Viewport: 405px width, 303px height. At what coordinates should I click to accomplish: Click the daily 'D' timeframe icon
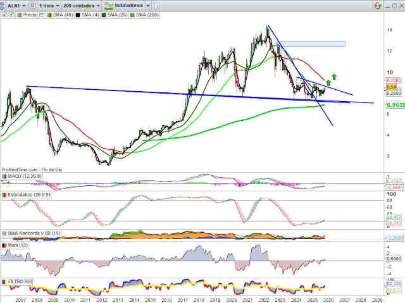32,5
